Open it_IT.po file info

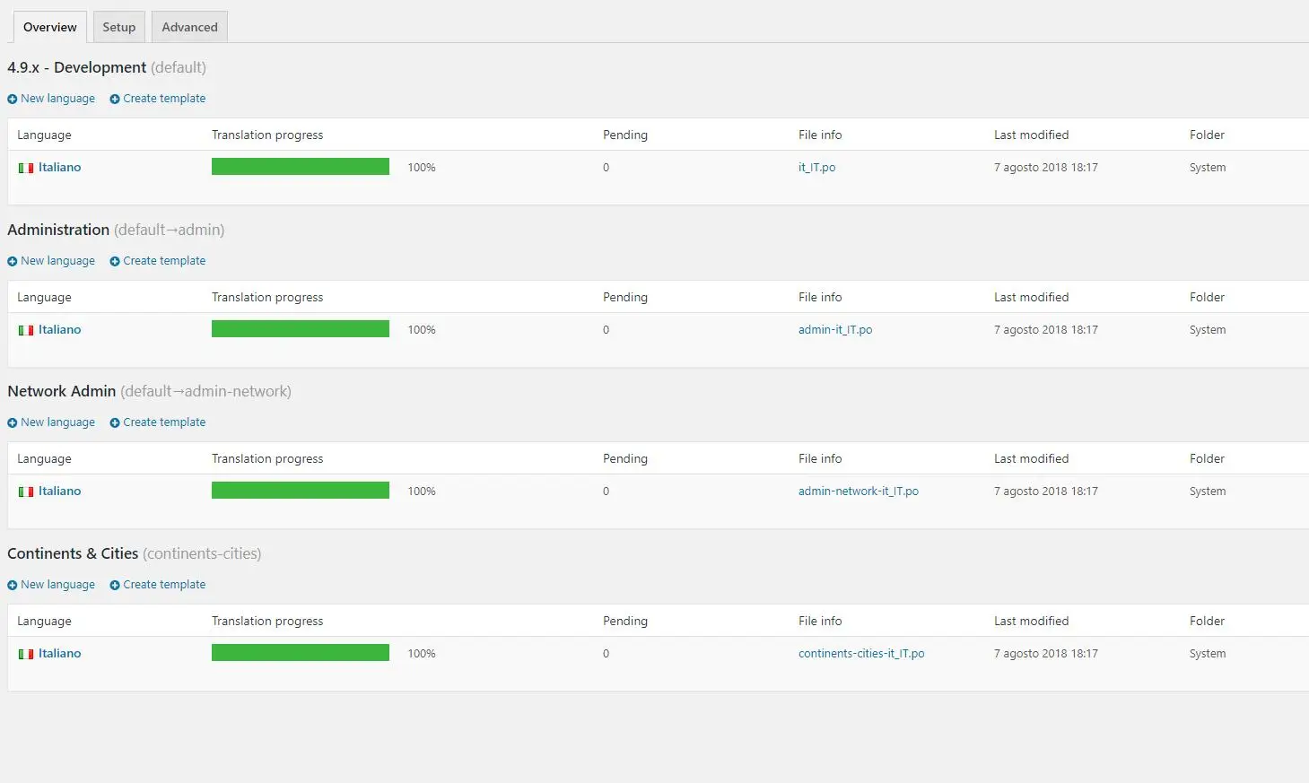(x=816, y=168)
